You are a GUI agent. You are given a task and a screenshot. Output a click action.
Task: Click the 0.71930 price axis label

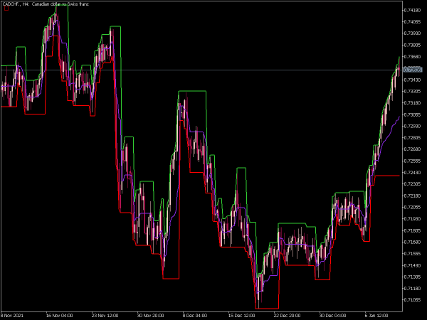click(x=412, y=219)
